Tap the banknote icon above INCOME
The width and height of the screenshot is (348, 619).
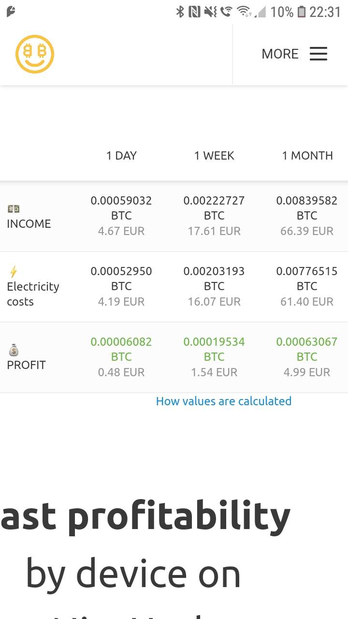14,209
